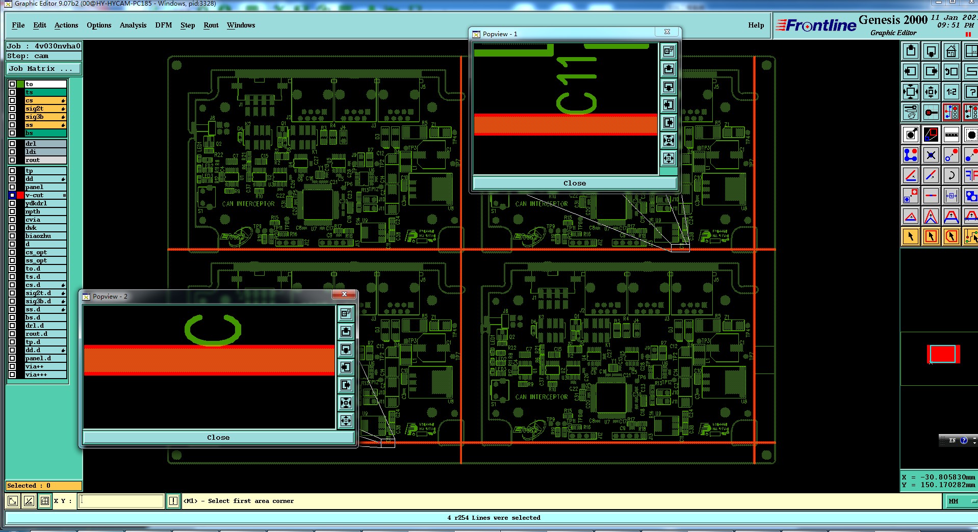This screenshot has width=978, height=532.
Task: Click the 1:2 zoom ratio icon
Action: click(951, 92)
